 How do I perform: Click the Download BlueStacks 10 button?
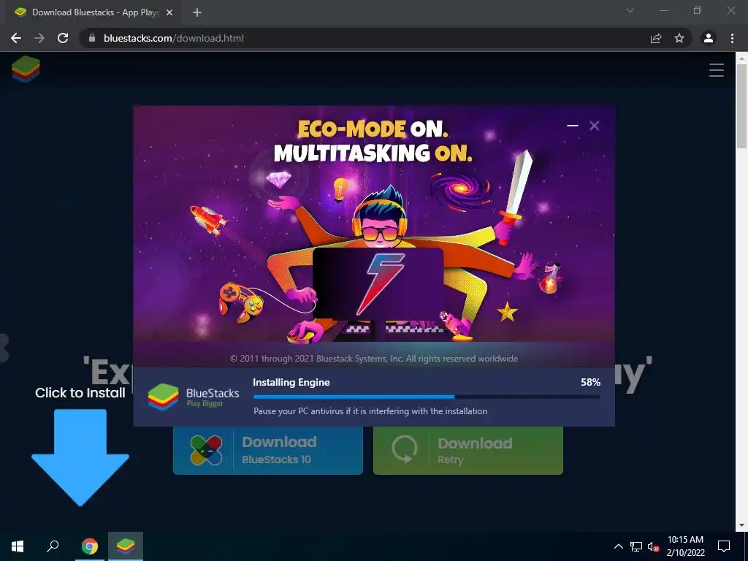[268, 450]
